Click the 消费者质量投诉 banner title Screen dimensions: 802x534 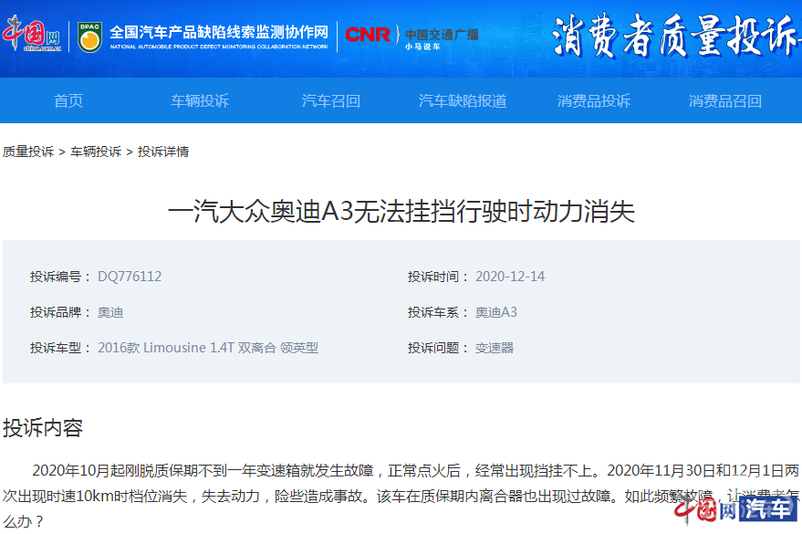(x=676, y=36)
